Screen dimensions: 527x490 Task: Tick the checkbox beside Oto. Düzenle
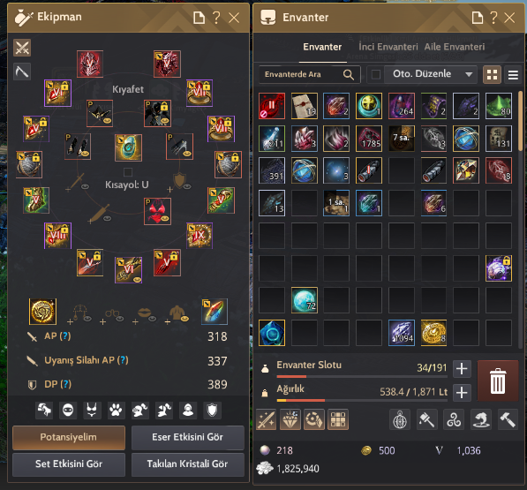click(x=376, y=74)
